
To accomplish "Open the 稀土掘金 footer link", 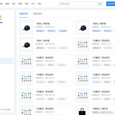I will (x=7, y=109).
